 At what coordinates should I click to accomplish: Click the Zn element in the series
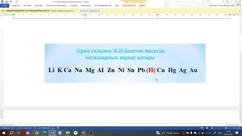pos(111,70)
